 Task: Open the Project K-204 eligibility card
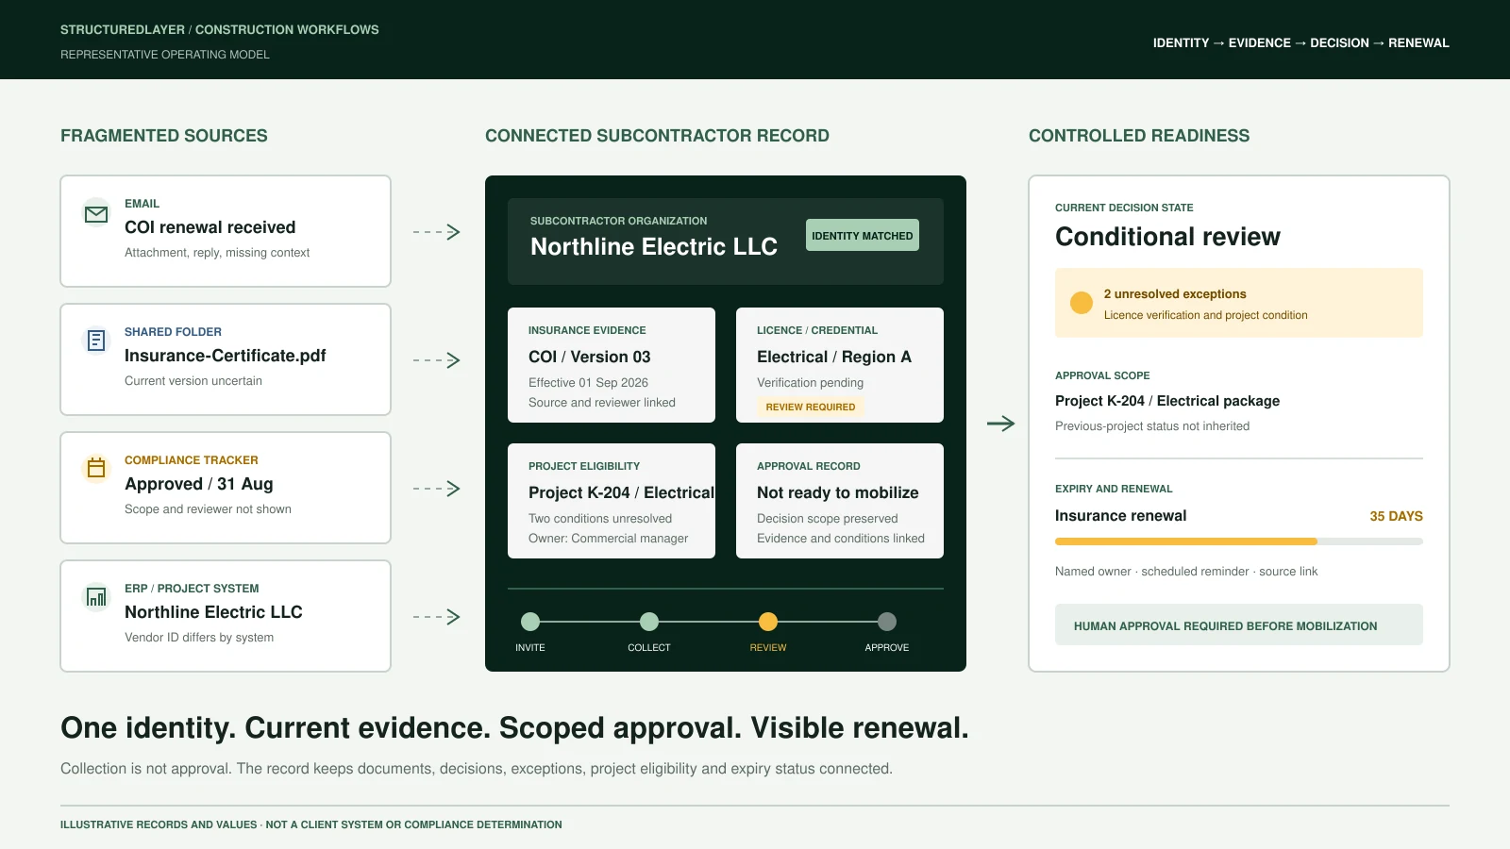coord(612,501)
